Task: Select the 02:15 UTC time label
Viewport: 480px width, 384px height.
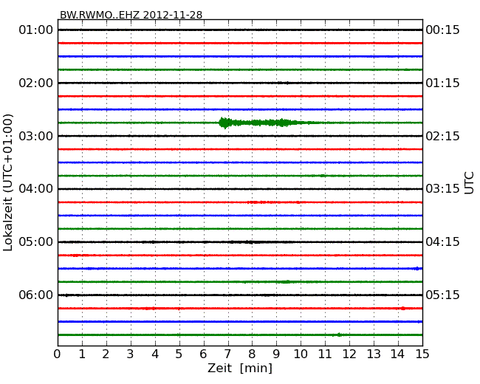Action: coord(442,136)
